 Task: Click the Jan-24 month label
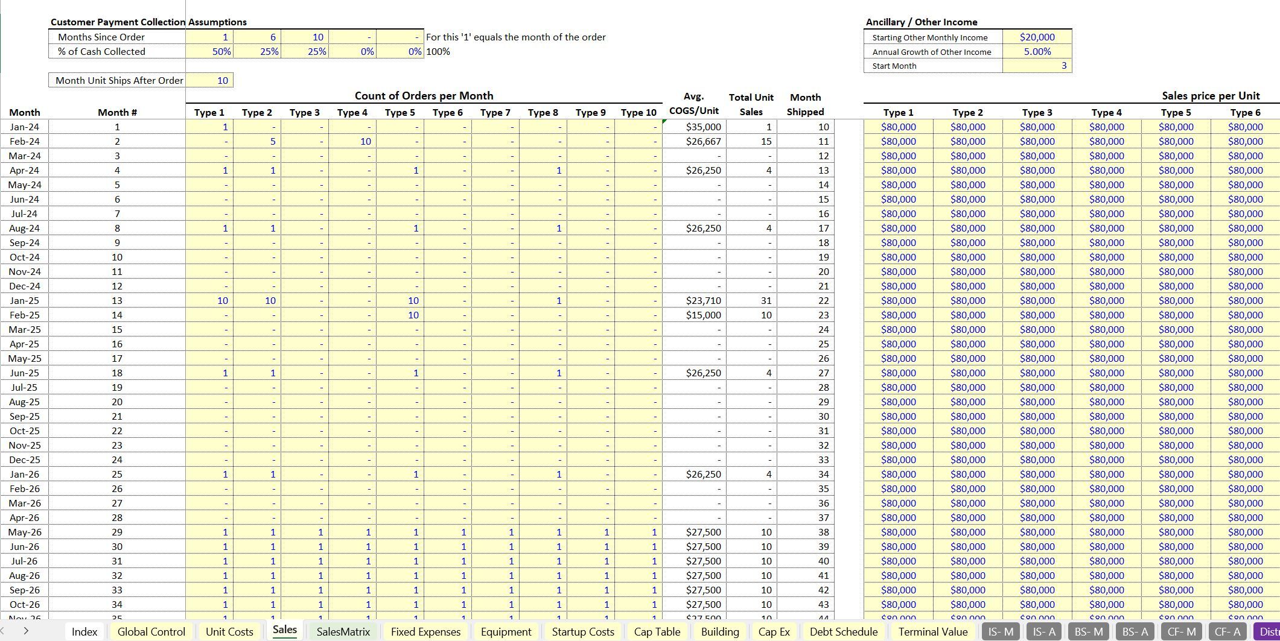[25, 127]
